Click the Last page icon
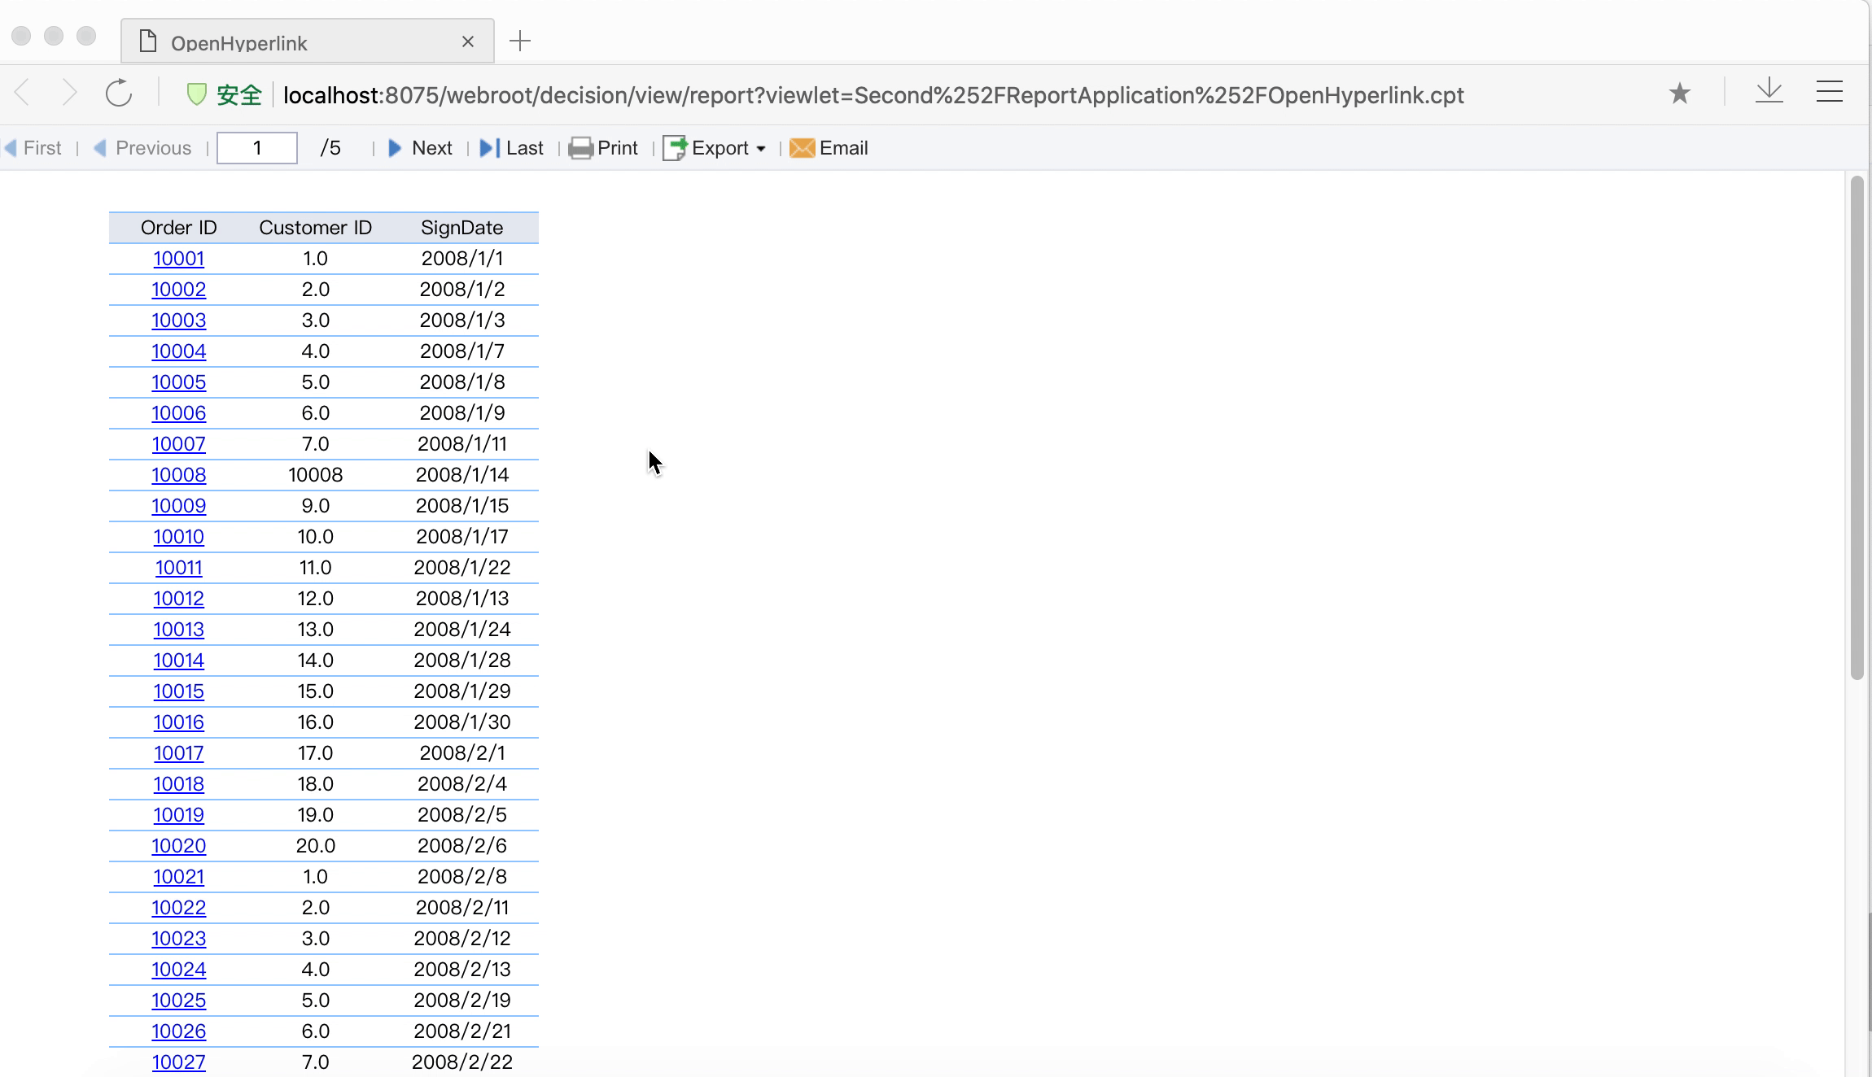The width and height of the screenshot is (1872, 1077). pos(489,148)
